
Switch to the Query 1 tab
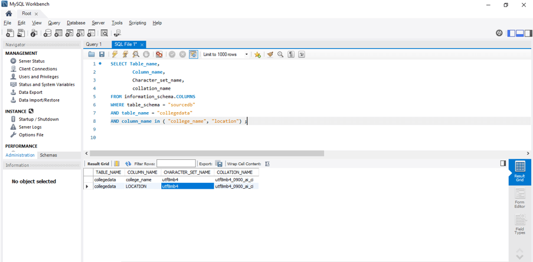coord(94,44)
